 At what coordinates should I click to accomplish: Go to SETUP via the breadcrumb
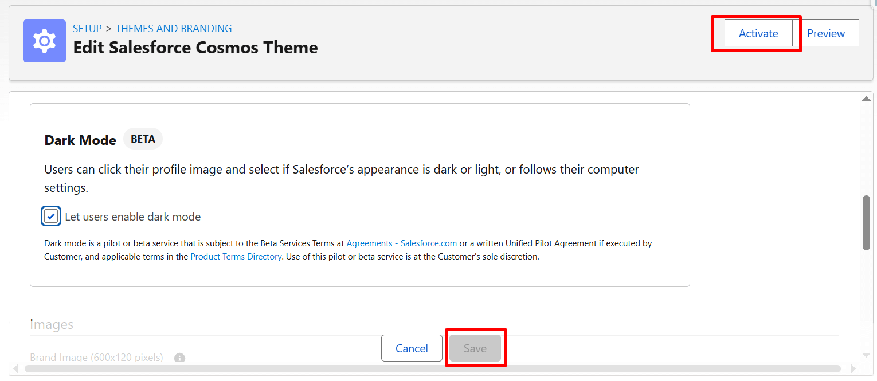(87, 28)
